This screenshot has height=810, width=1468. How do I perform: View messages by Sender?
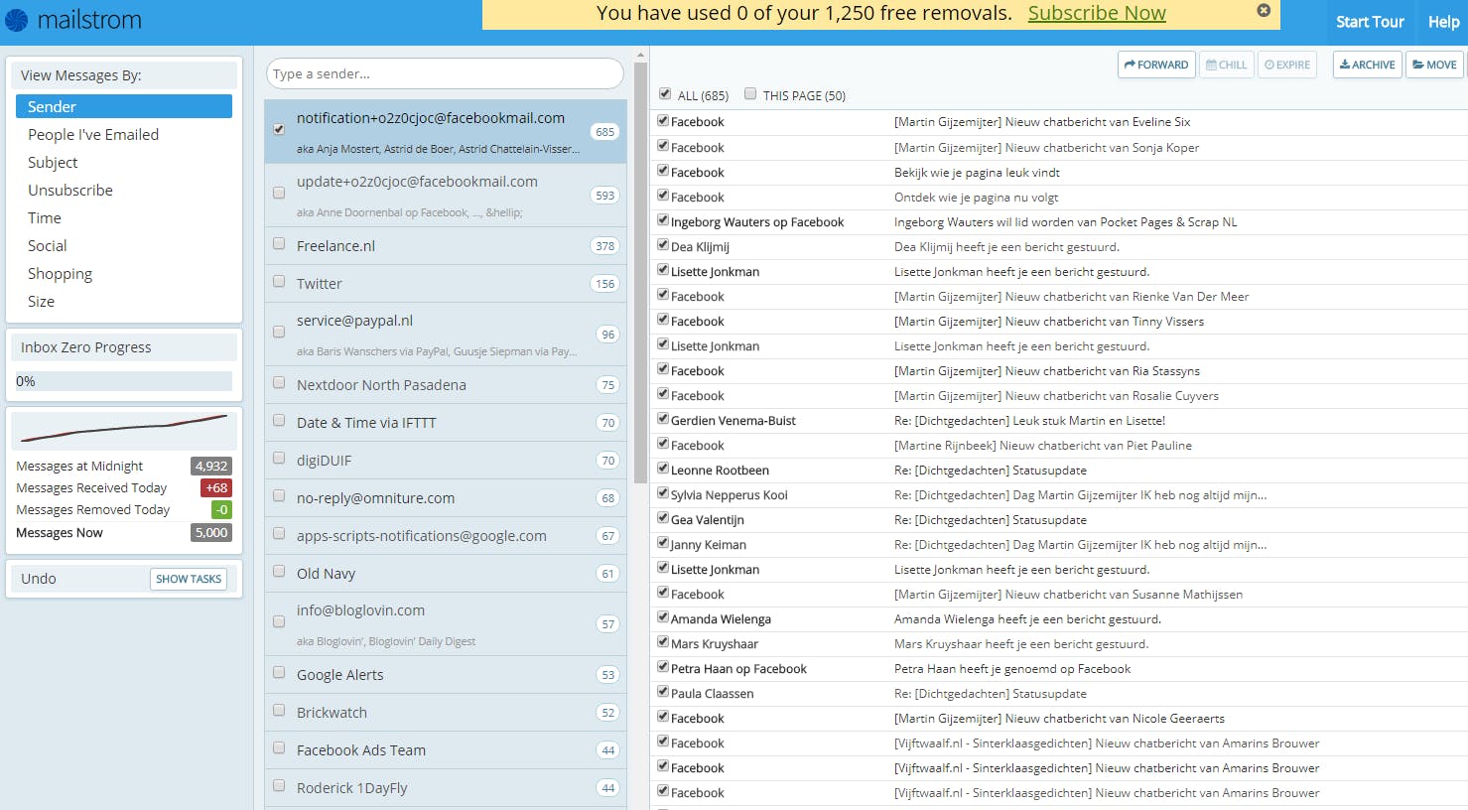pyautogui.click(x=124, y=106)
